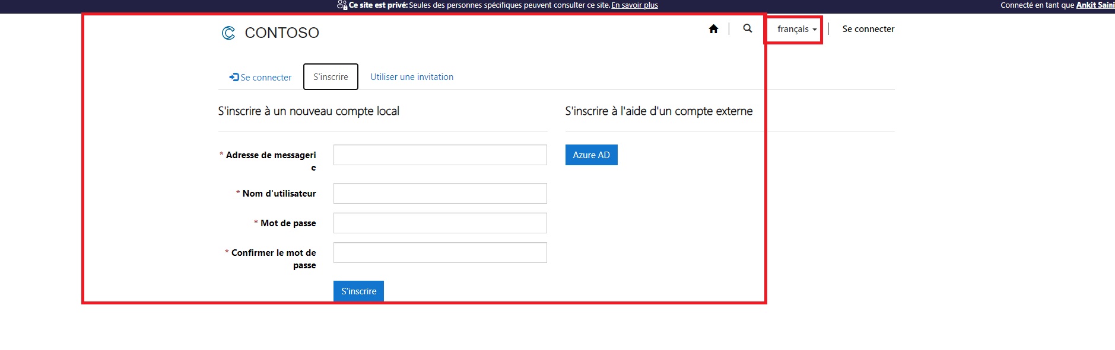Image resolution: width=1115 pixels, height=350 pixels.
Task: Click the Contoso logo icon
Action: [x=228, y=33]
